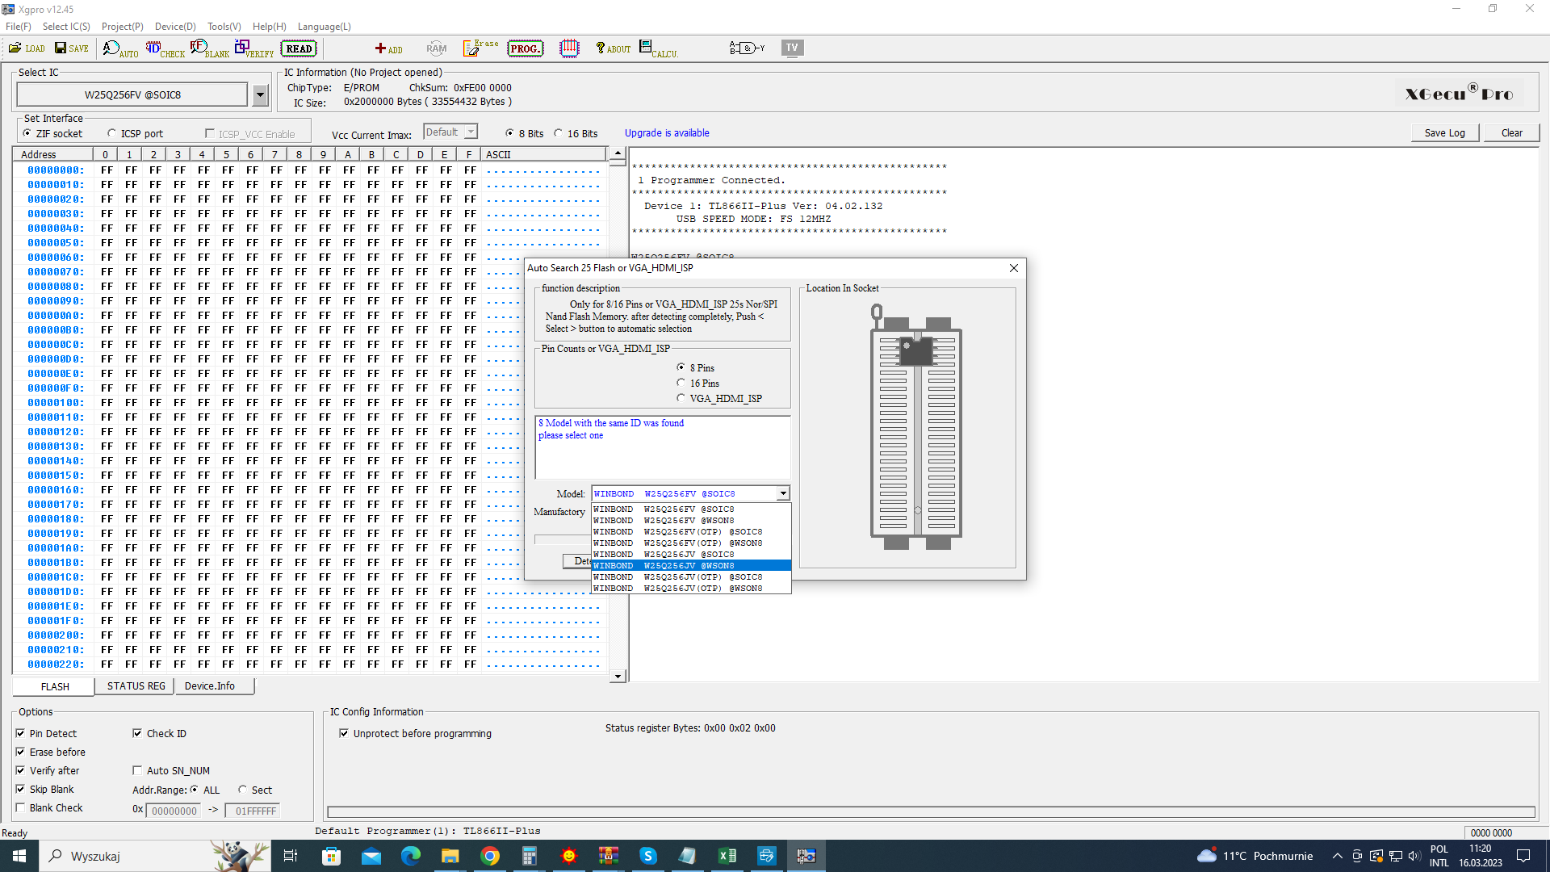
Task: Collapse the Model dropdown arrow
Action: pyautogui.click(x=782, y=493)
